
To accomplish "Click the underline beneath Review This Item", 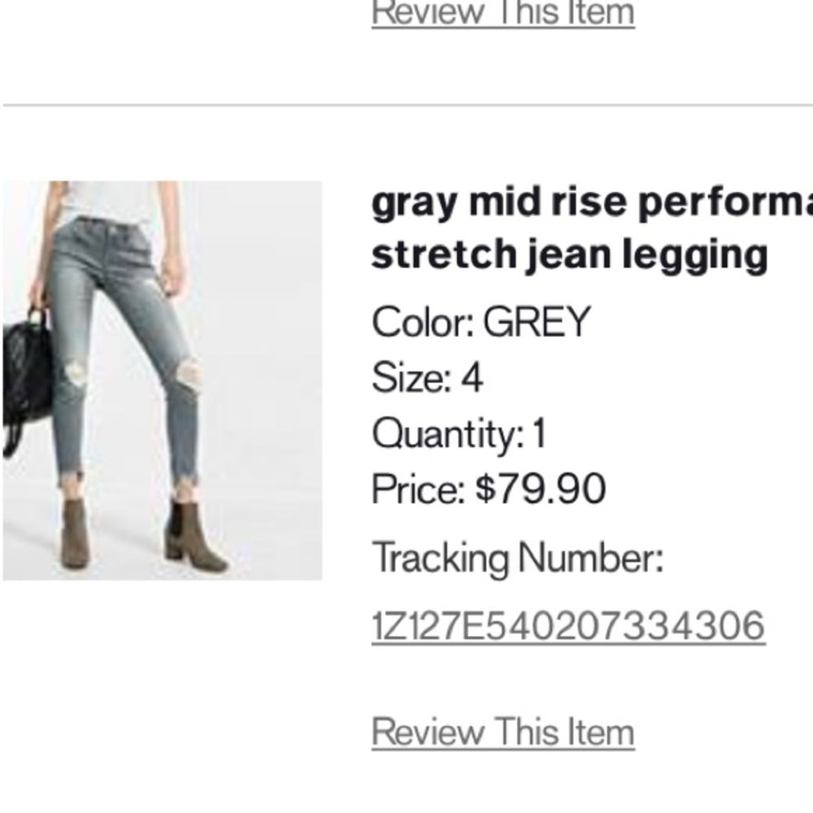I will [x=501, y=748].
